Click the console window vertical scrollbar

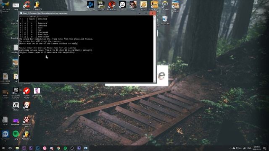(x=155, y=49)
